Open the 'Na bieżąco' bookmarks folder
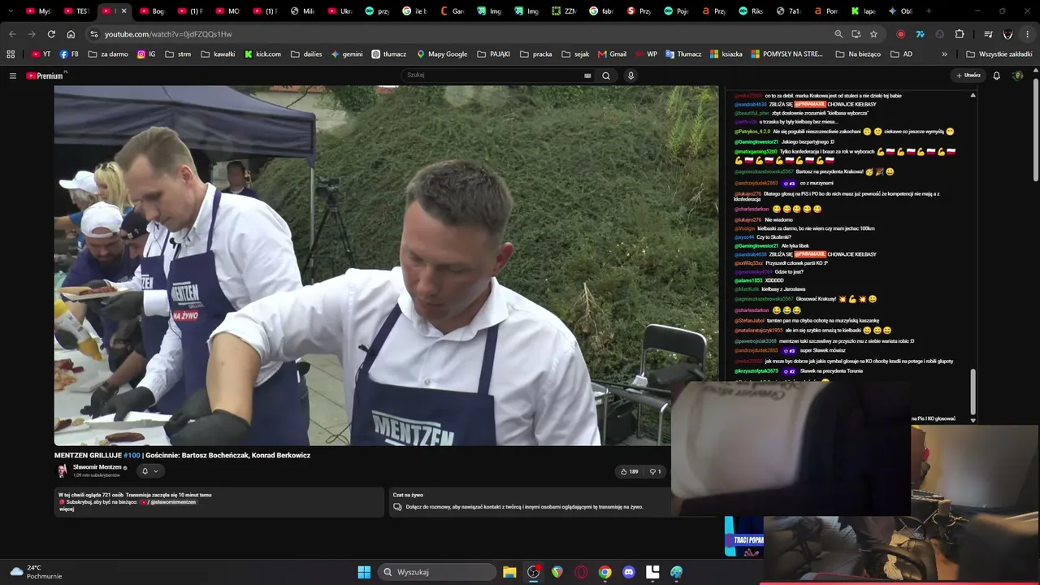 [x=858, y=54]
